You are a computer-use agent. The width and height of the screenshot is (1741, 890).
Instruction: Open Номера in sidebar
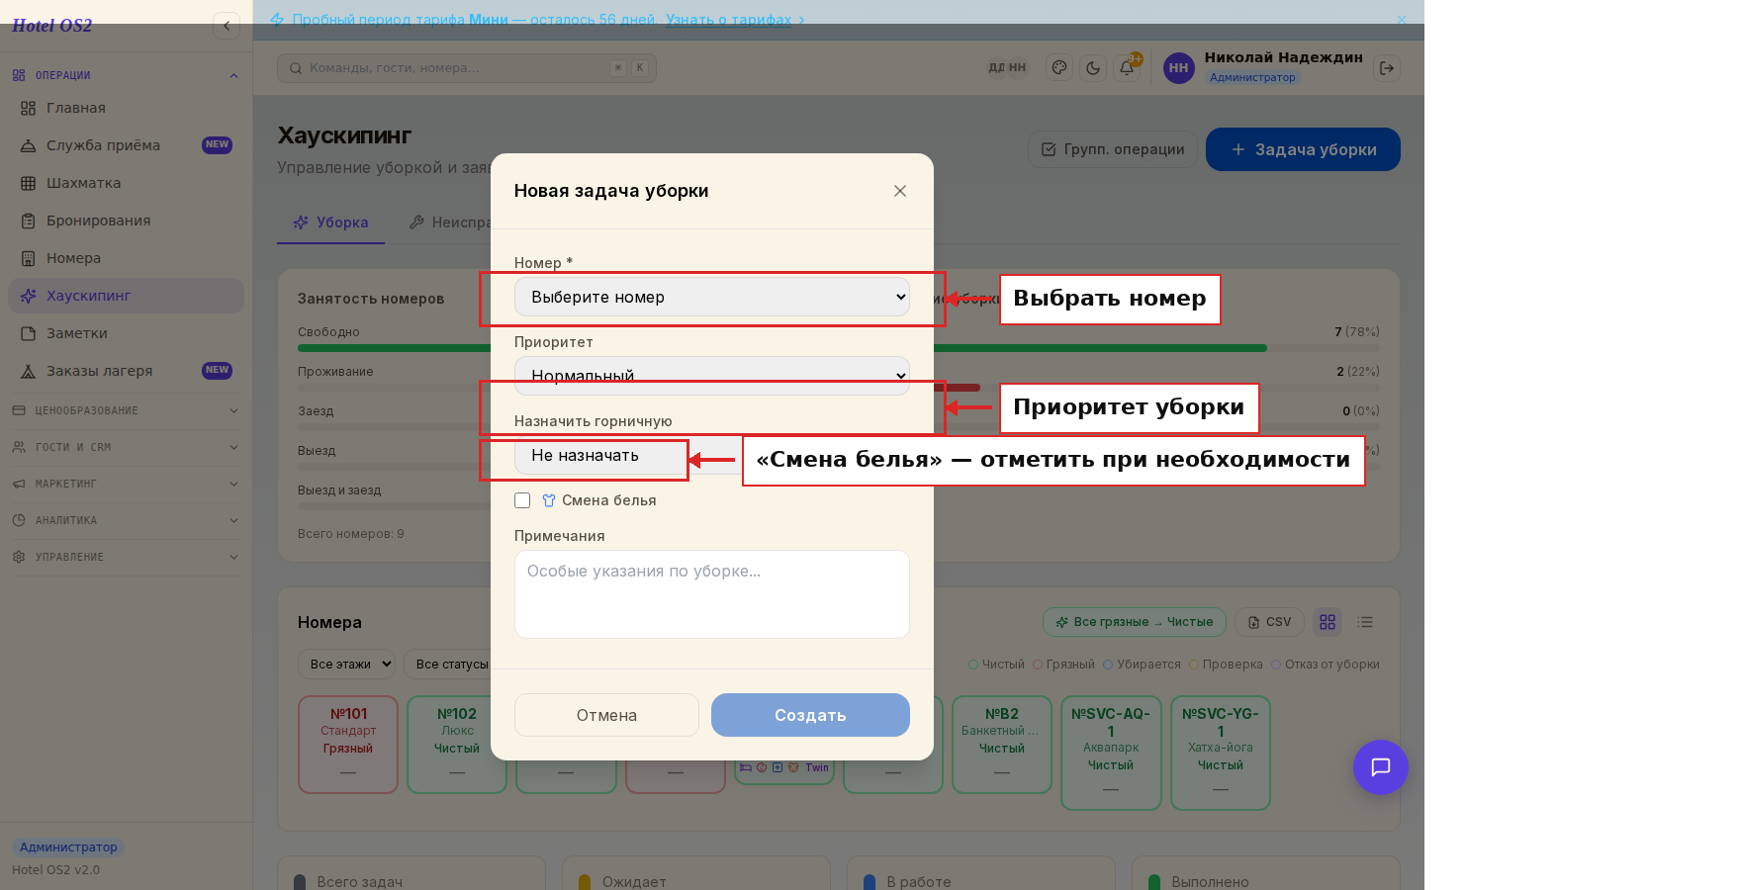tap(126, 258)
